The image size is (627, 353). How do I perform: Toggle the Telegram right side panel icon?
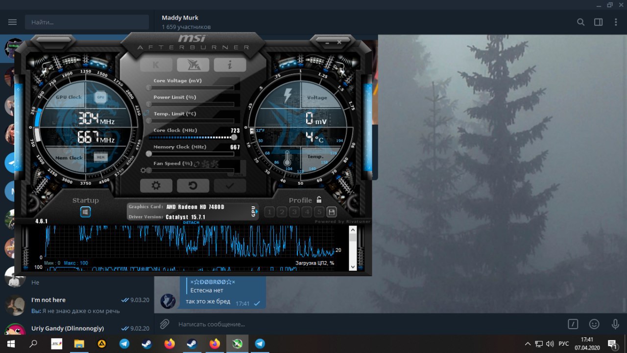pyautogui.click(x=598, y=22)
